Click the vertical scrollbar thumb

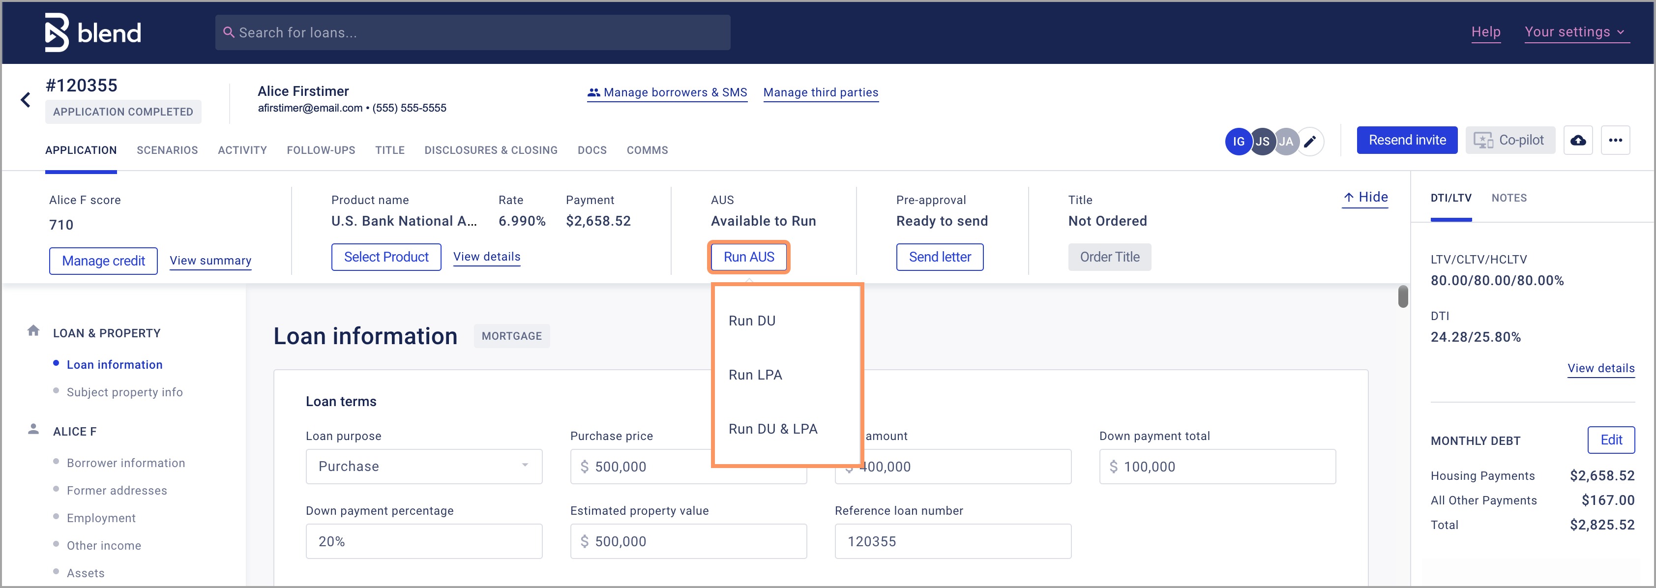1403,296
